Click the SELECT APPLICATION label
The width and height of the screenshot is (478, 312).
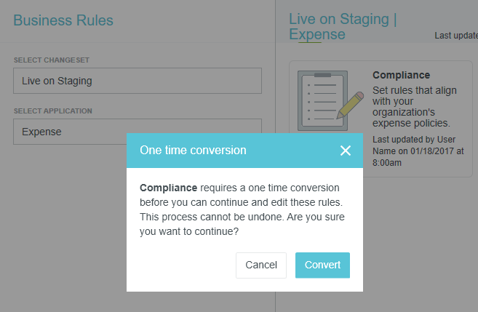pos(52,111)
